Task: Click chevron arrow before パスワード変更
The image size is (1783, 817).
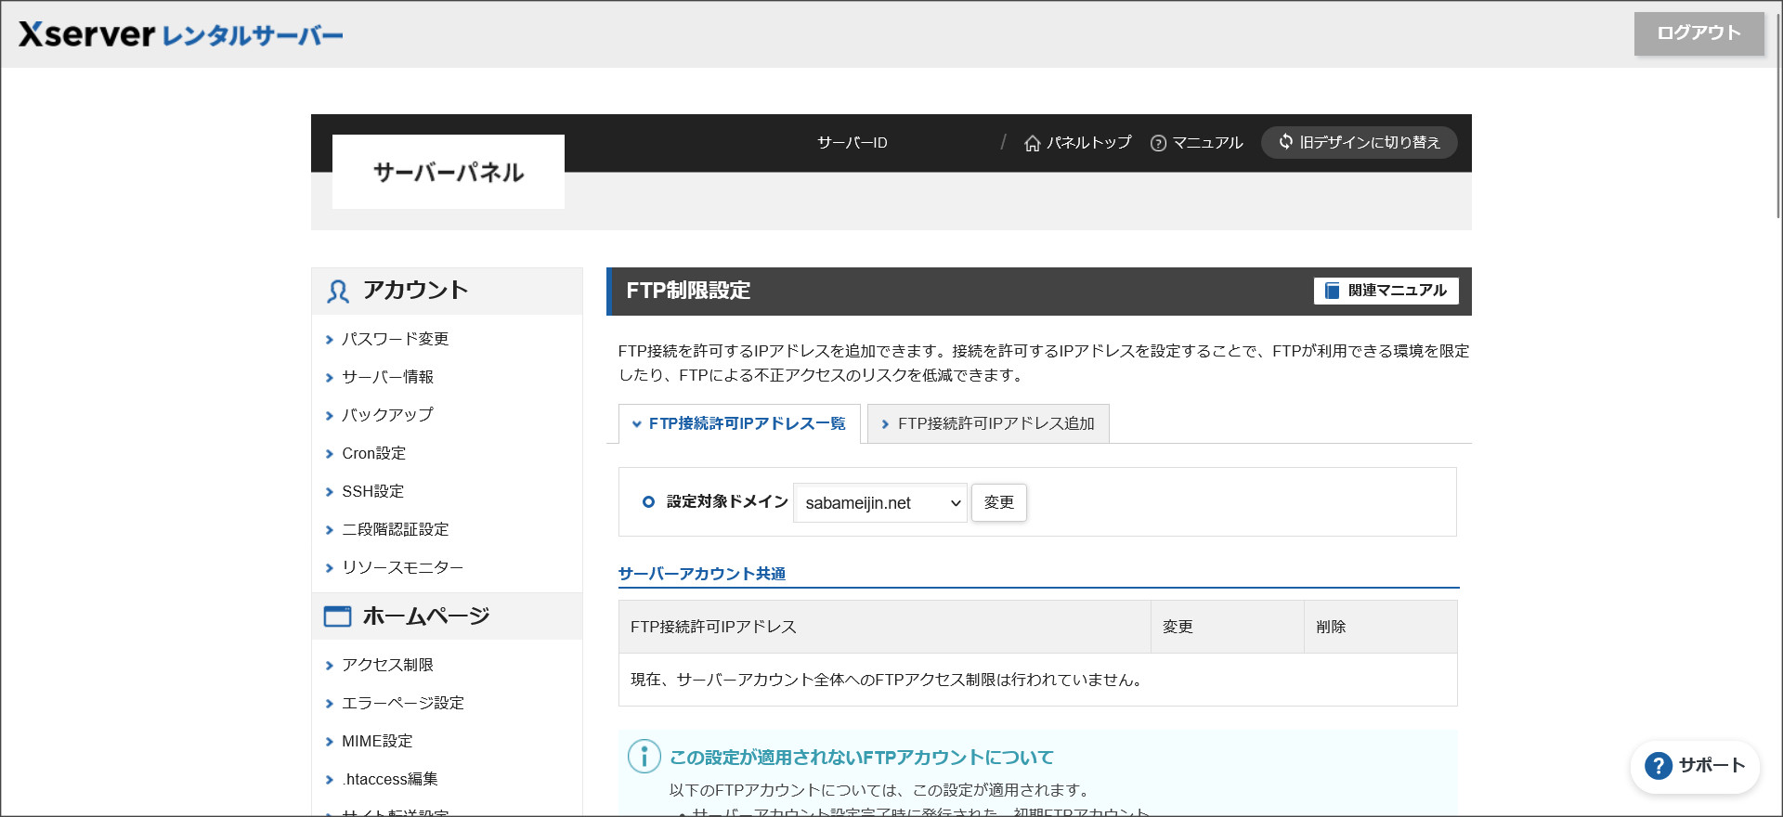Action: coord(329,341)
